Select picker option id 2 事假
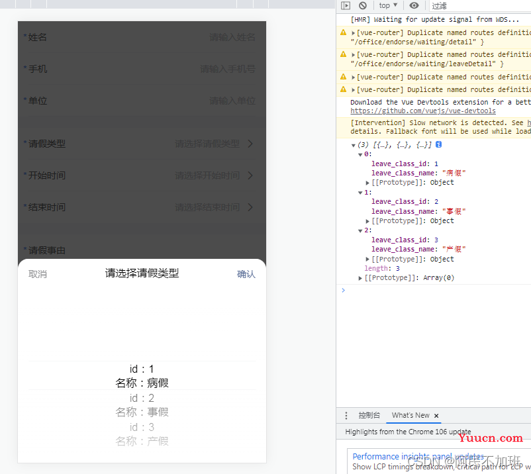The image size is (531, 474). tap(142, 405)
